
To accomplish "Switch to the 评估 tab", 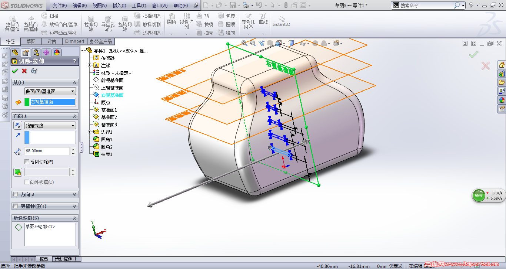I will [x=52, y=41].
